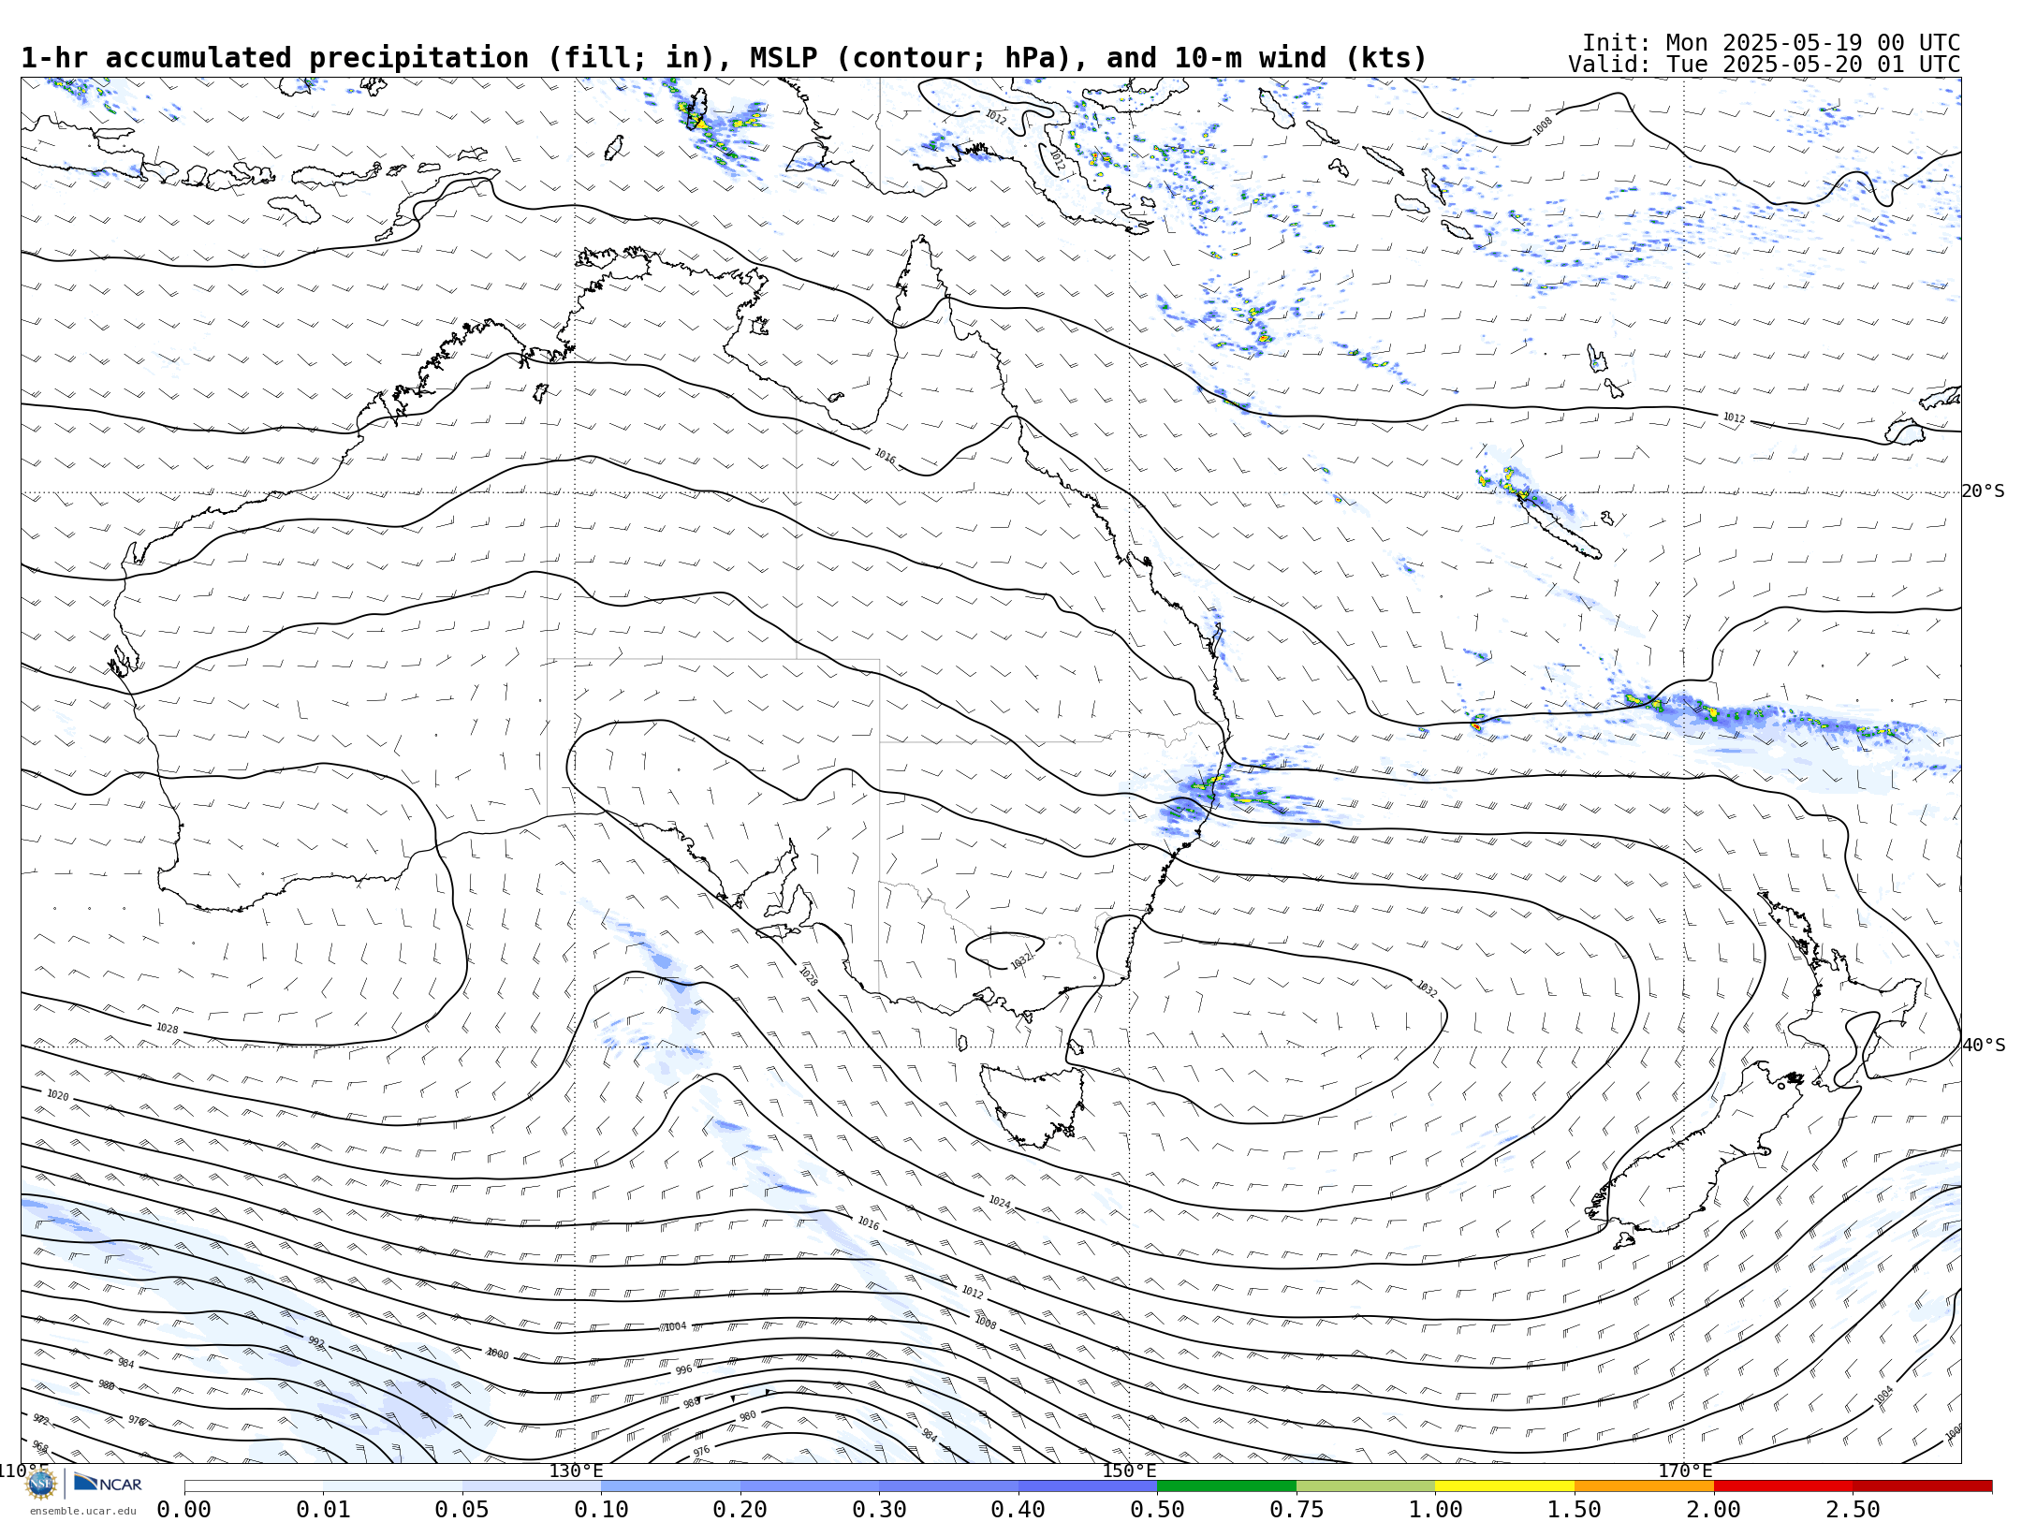
Task: Click the 0.10 colorbar tick label
Action: click(x=601, y=1510)
